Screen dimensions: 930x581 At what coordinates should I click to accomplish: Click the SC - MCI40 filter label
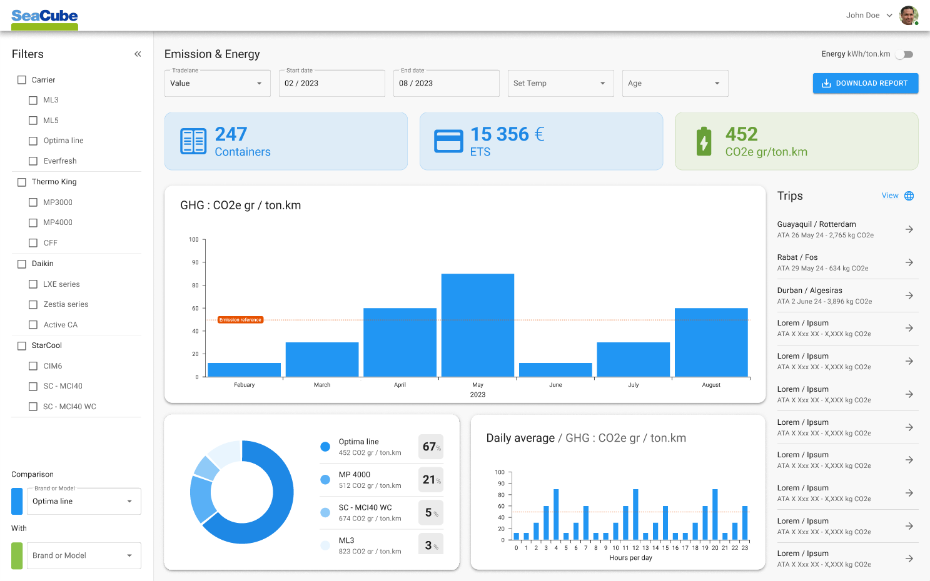coord(63,386)
